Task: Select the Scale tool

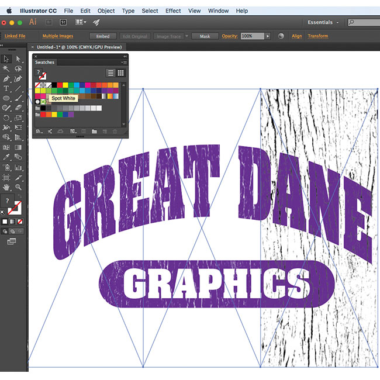Action: point(18,118)
